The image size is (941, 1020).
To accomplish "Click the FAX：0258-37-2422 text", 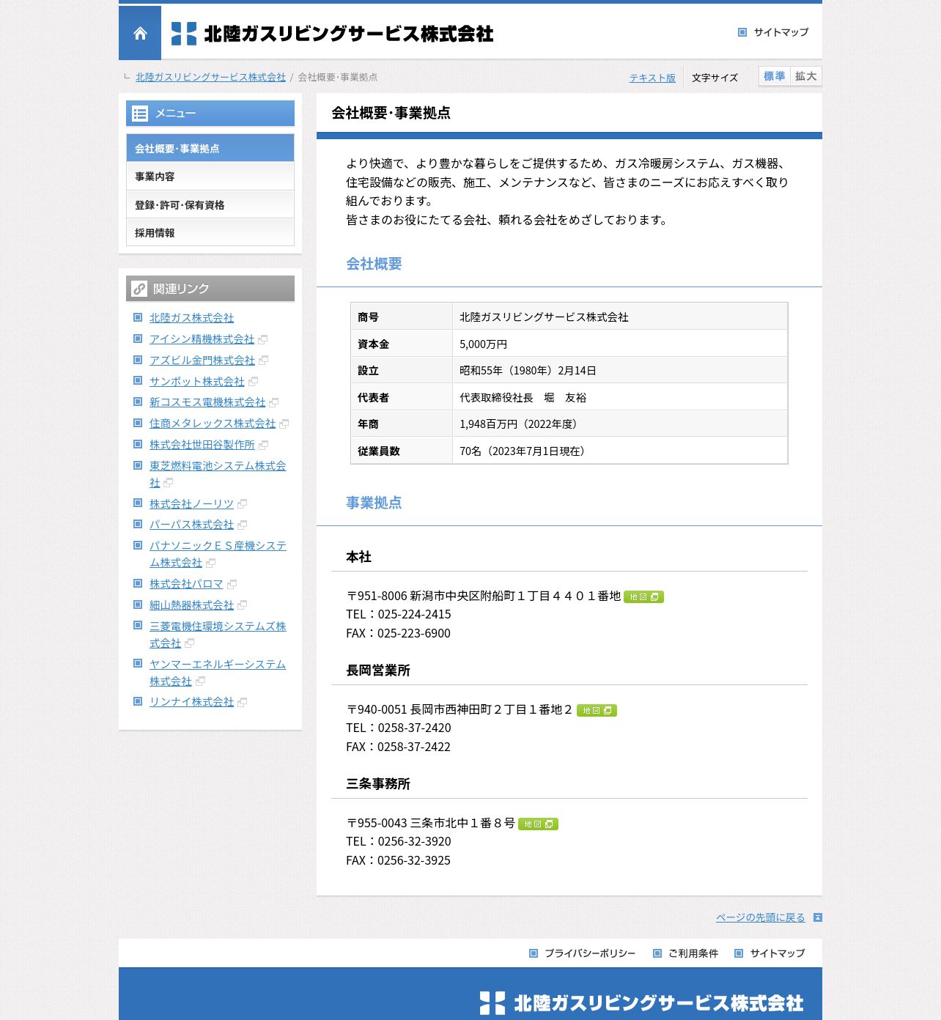I will [398, 747].
